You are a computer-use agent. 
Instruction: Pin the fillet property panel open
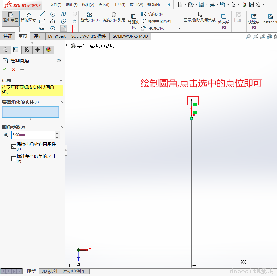tap(22, 70)
